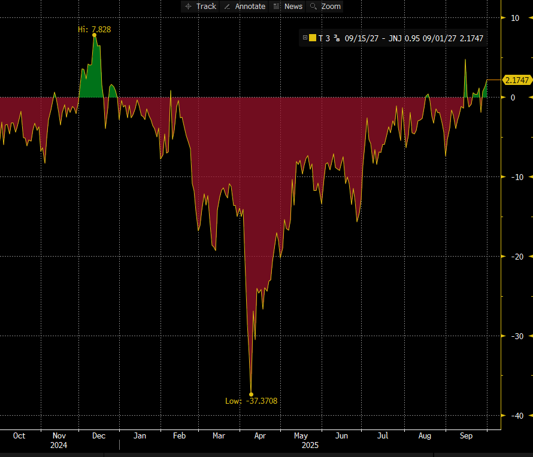Click the 2024 year label

pos(59,445)
